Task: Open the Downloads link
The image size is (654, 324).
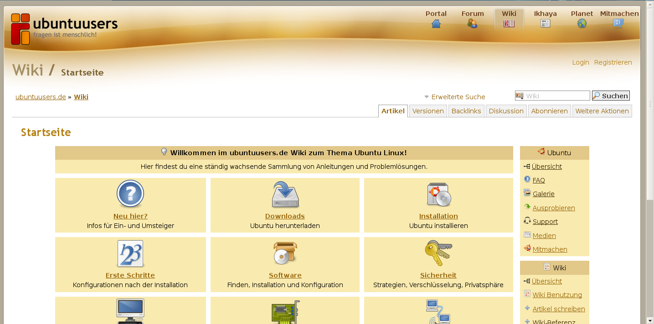Action: [x=285, y=216]
